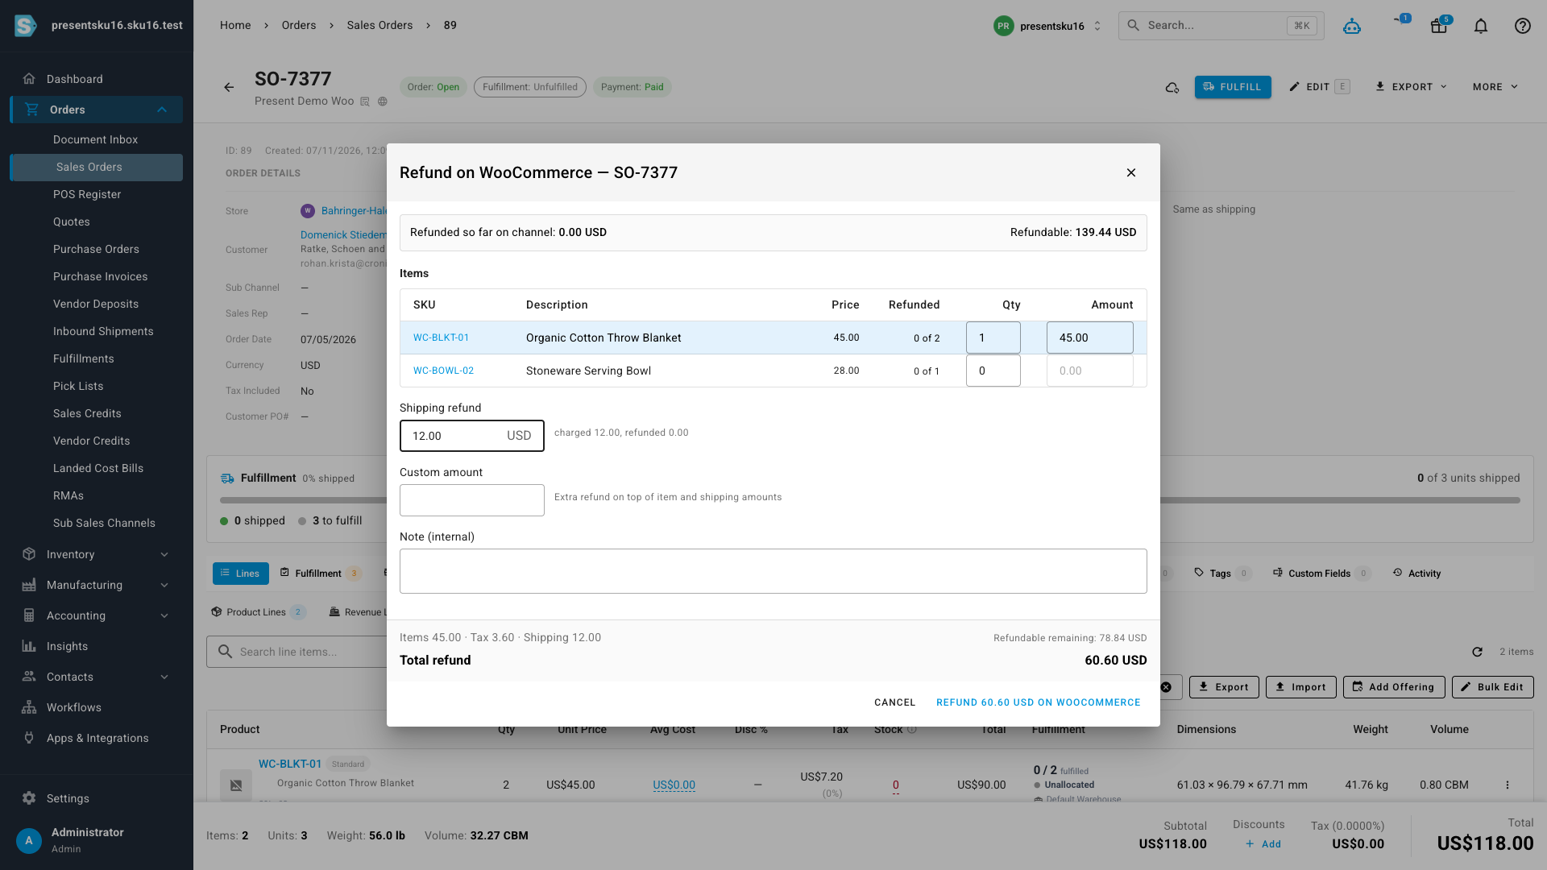Click the globe icon beside Present Demo Woo
This screenshot has height=870, width=1547.
click(x=383, y=101)
